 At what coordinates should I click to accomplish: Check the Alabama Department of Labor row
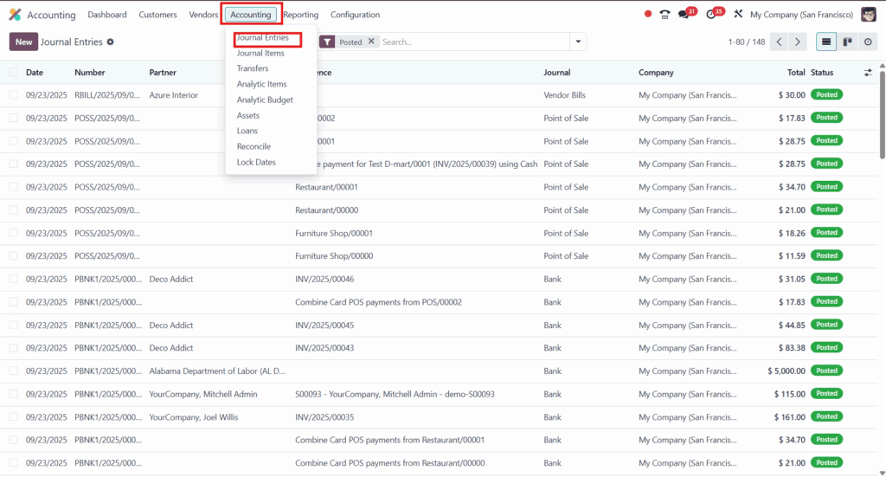pyautogui.click(x=13, y=371)
